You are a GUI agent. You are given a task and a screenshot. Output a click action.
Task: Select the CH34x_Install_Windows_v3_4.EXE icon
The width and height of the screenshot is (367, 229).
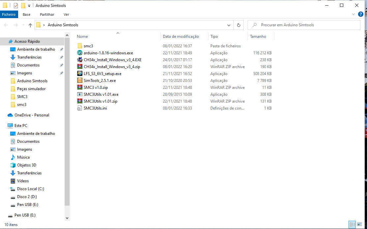(80, 60)
